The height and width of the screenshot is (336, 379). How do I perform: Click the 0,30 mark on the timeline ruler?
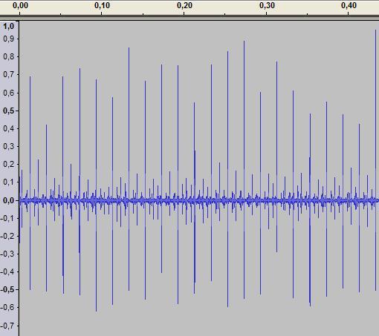click(267, 6)
